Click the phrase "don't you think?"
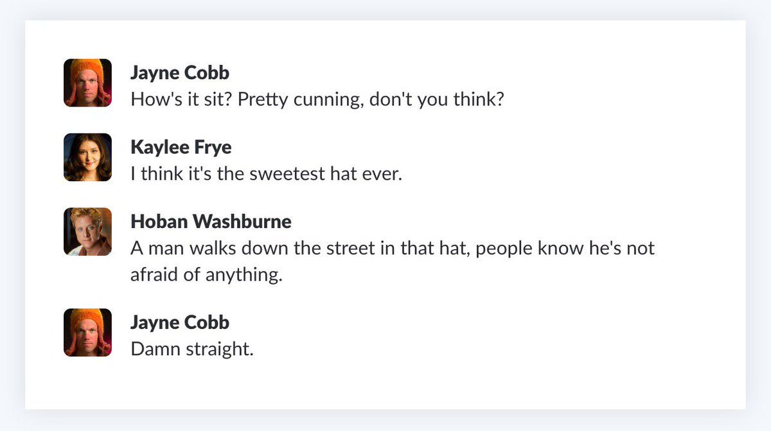Viewport: 771px width, 431px height. pos(437,100)
